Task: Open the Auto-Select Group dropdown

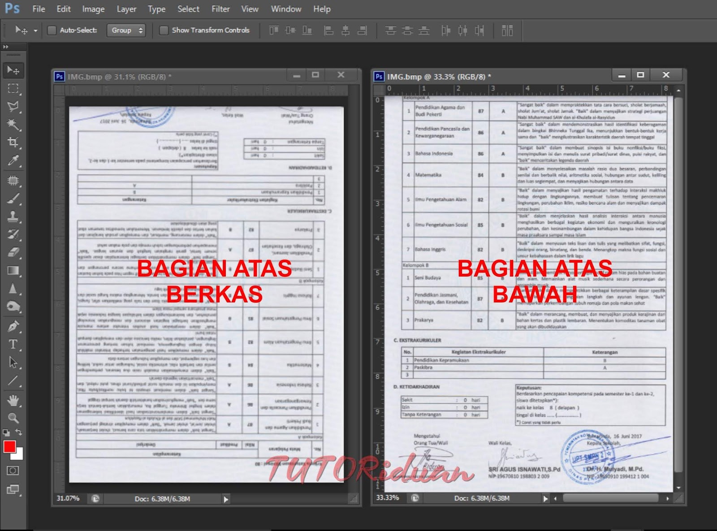Action: (x=126, y=30)
